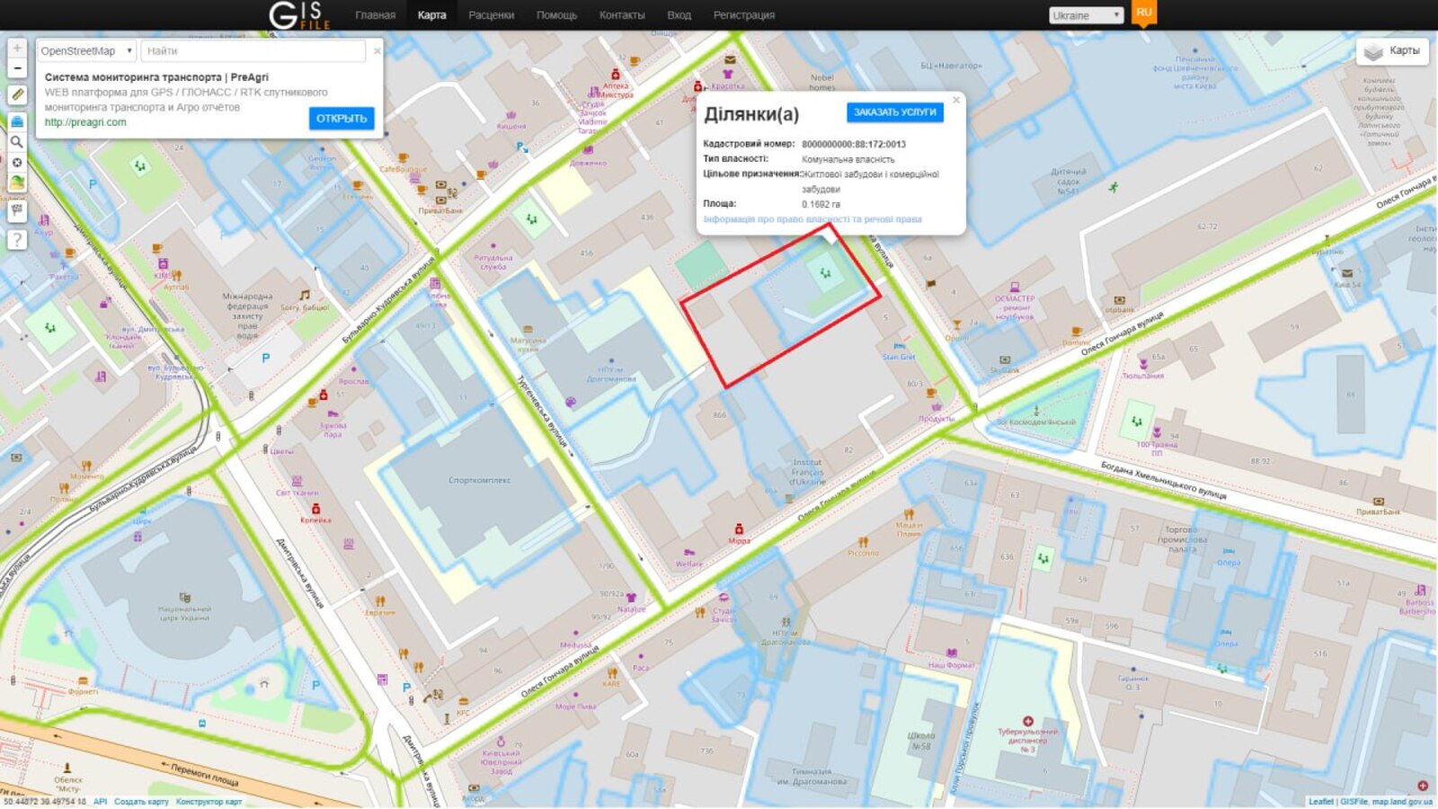Click the orange RU language selector
The height and width of the screenshot is (809, 1438).
(x=1143, y=13)
